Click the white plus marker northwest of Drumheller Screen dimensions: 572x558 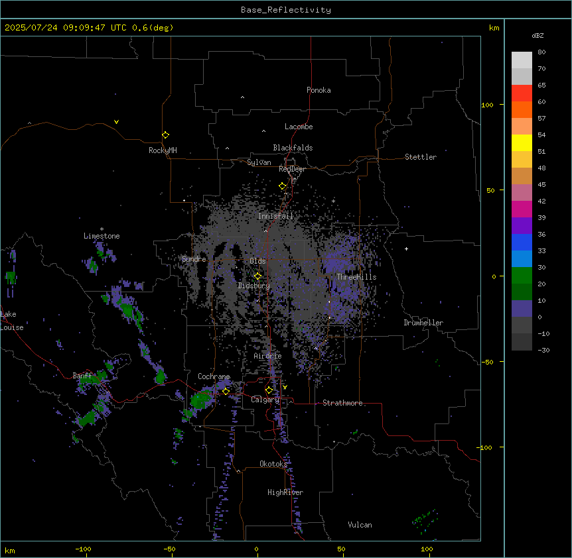[406, 249]
